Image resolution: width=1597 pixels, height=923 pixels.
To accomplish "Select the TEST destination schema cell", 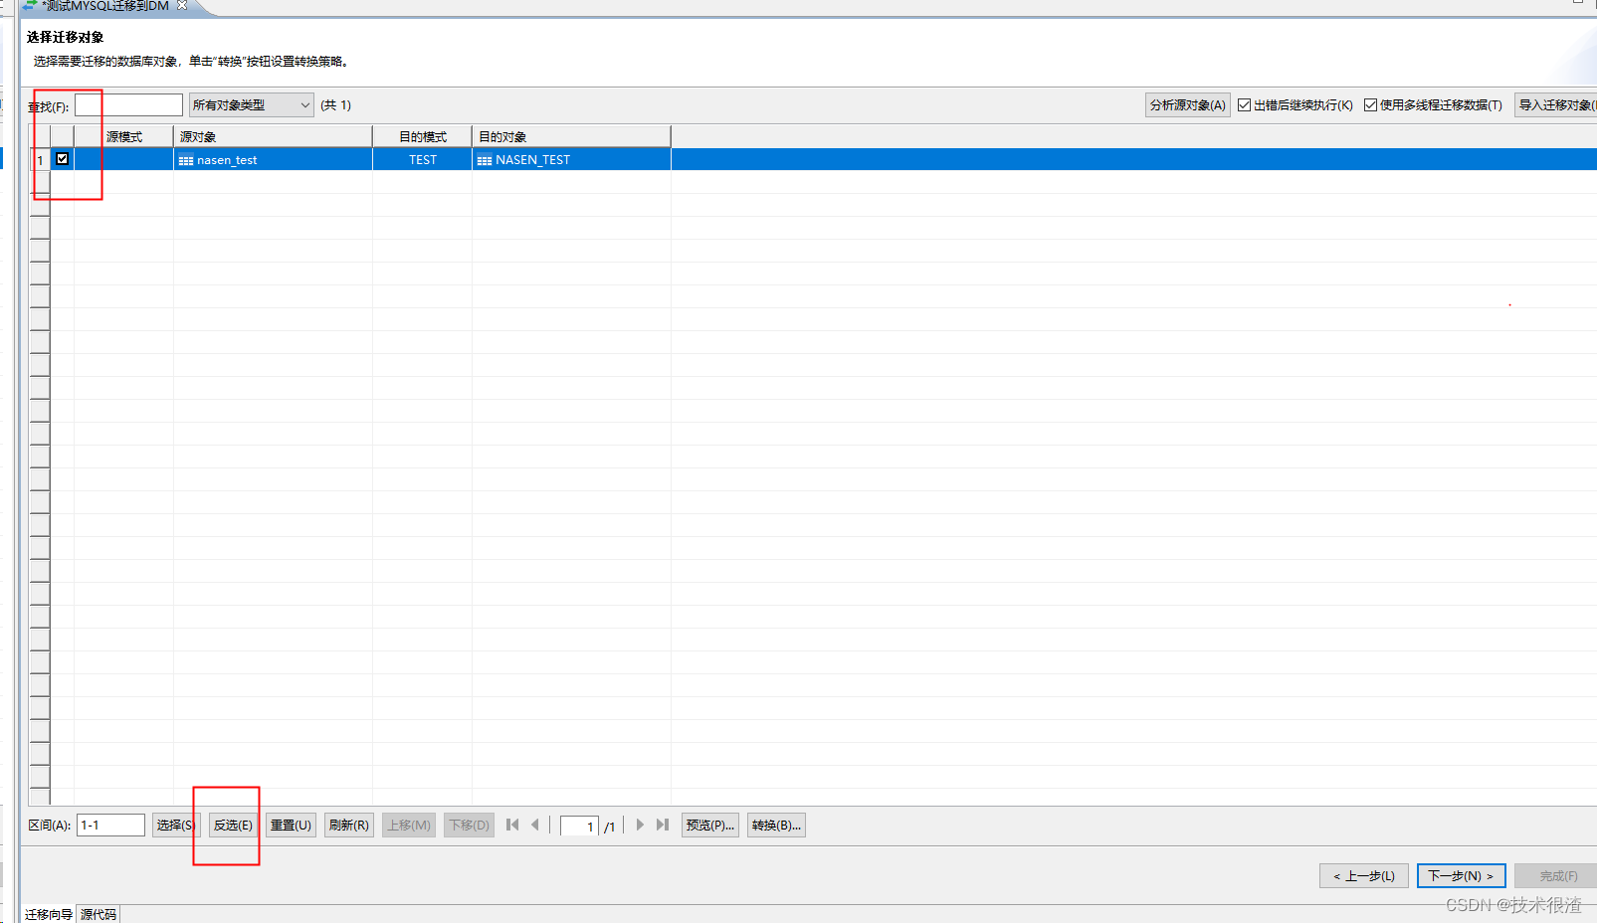I will (422, 159).
